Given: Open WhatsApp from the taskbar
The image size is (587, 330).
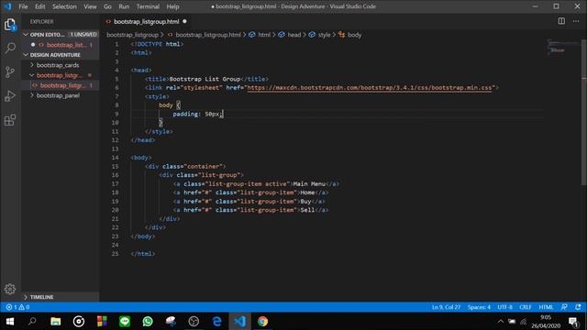Looking at the screenshot, I should (x=148, y=321).
